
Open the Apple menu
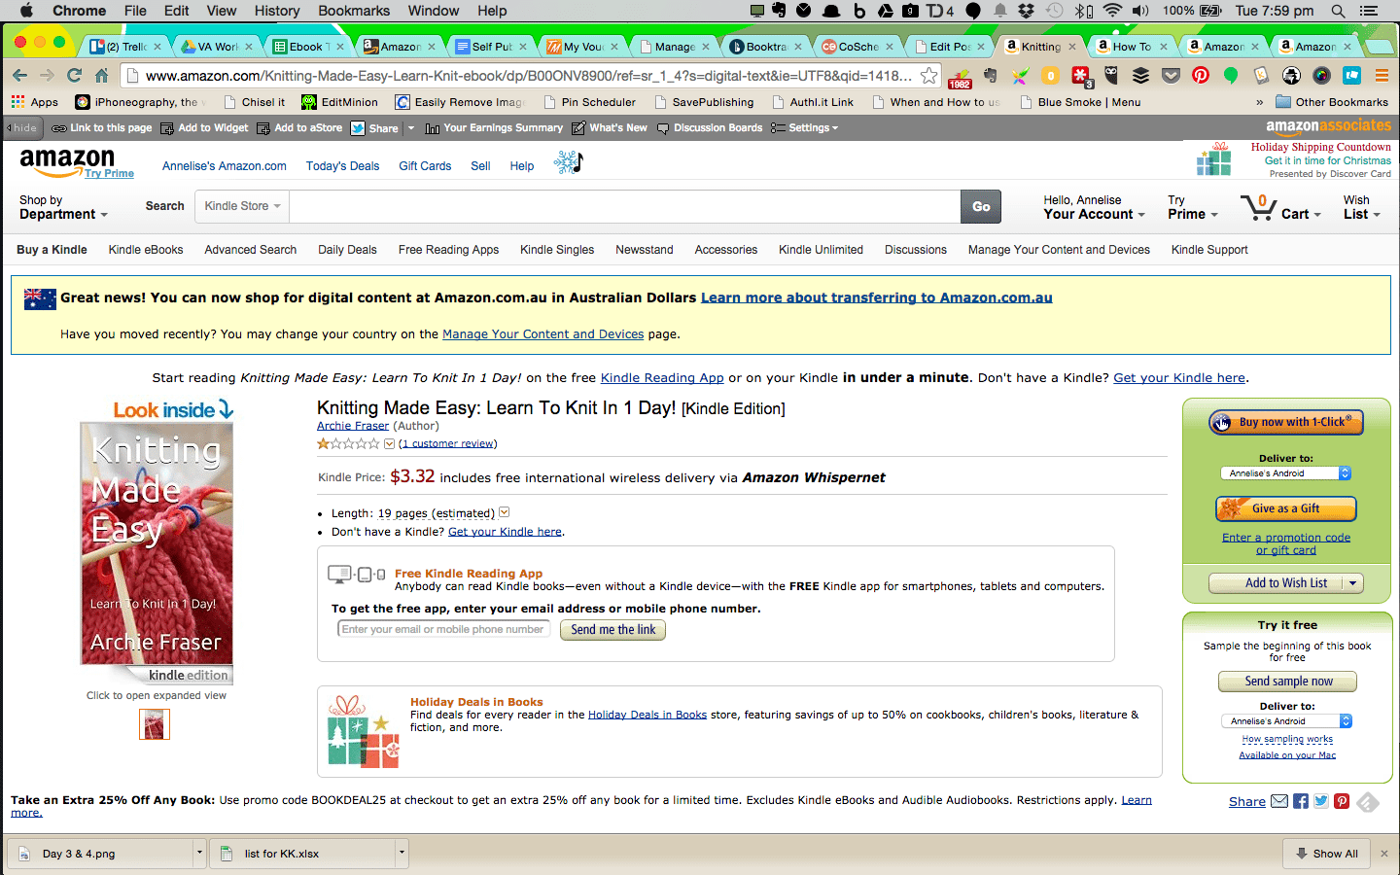pyautogui.click(x=26, y=11)
